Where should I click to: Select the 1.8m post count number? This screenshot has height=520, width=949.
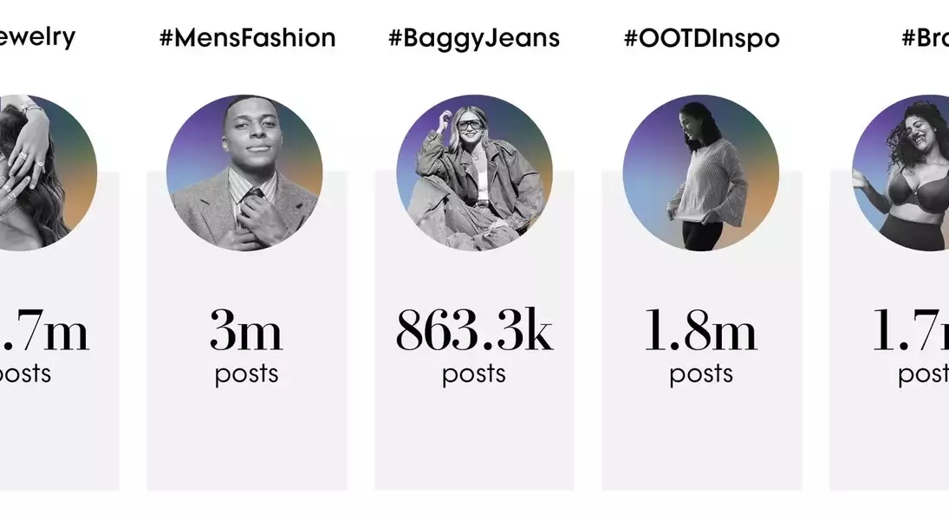click(x=701, y=330)
